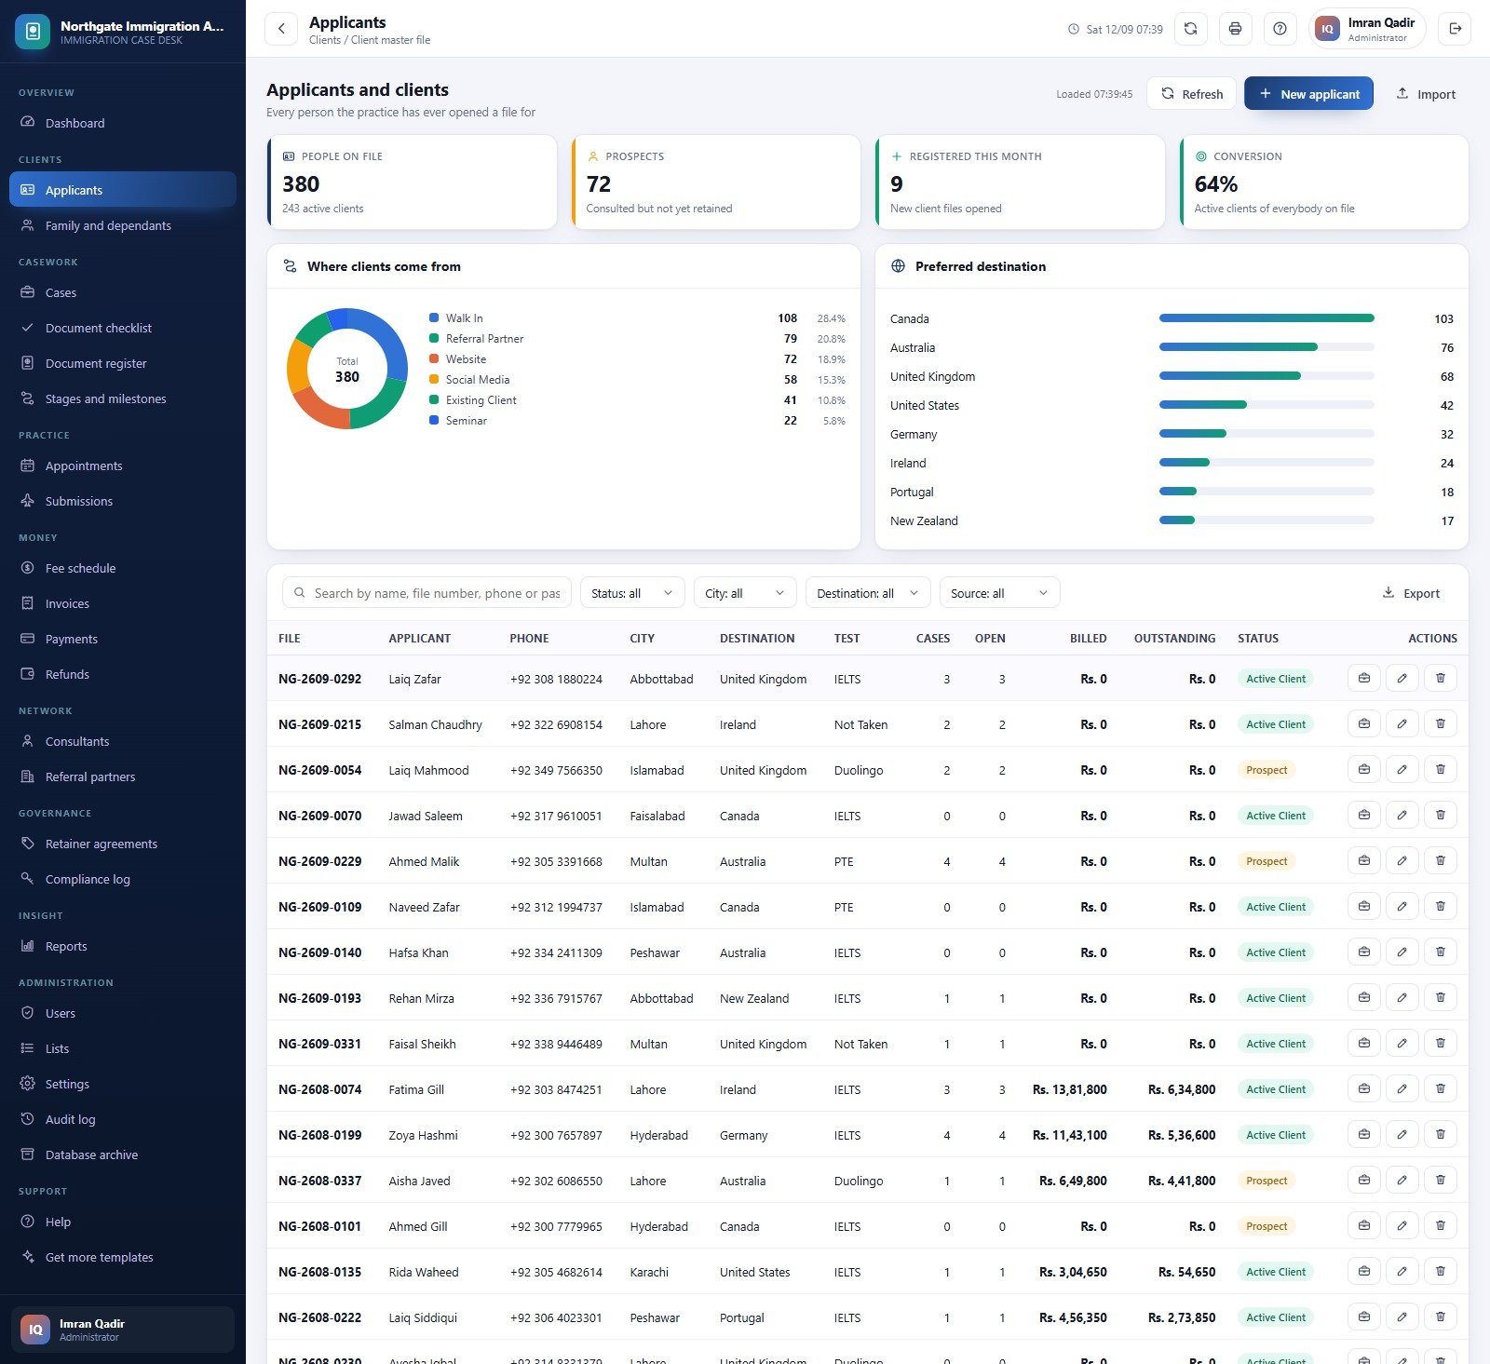Screen dimensions: 1490x1364
Task: Open Document checklist in the sidebar
Action: (x=123, y=328)
